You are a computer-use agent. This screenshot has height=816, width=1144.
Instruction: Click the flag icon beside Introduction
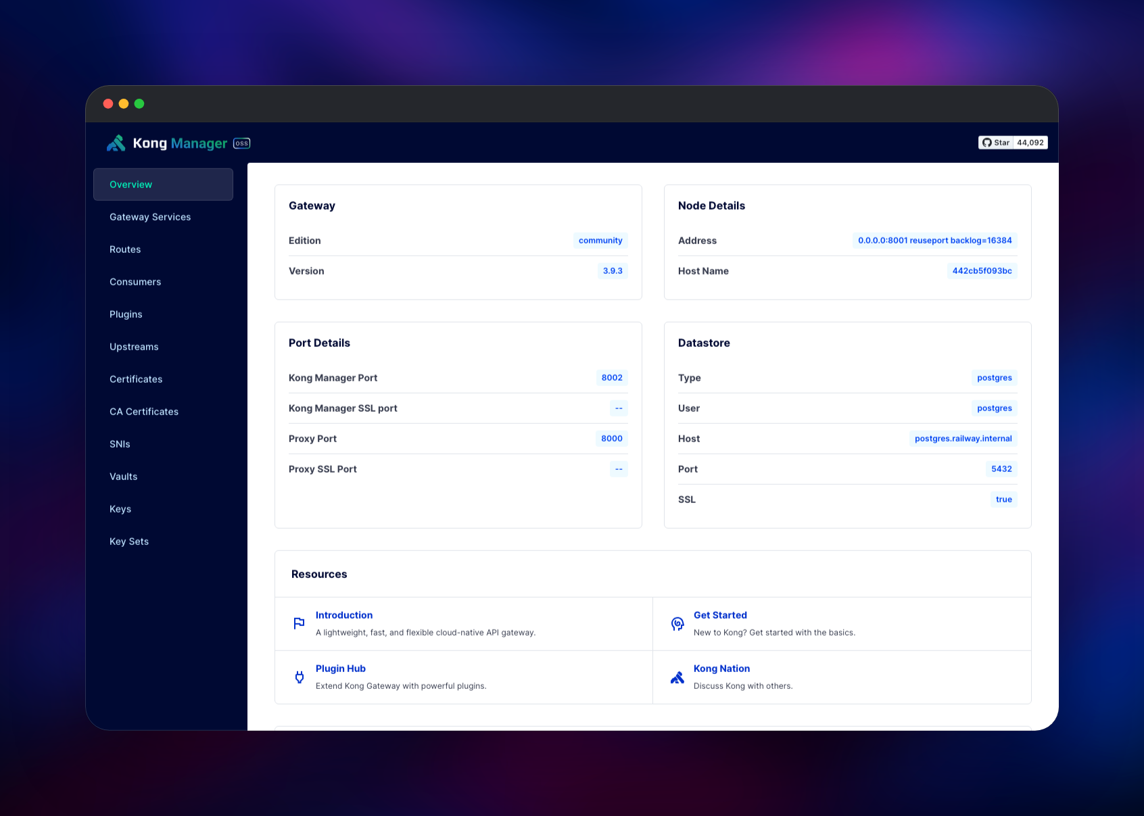tap(299, 623)
